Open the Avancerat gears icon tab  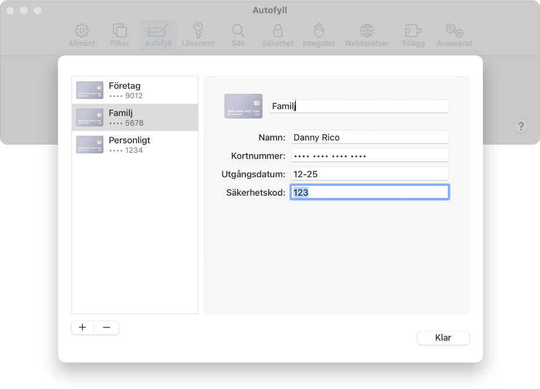pyautogui.click(x=454, y=35)
